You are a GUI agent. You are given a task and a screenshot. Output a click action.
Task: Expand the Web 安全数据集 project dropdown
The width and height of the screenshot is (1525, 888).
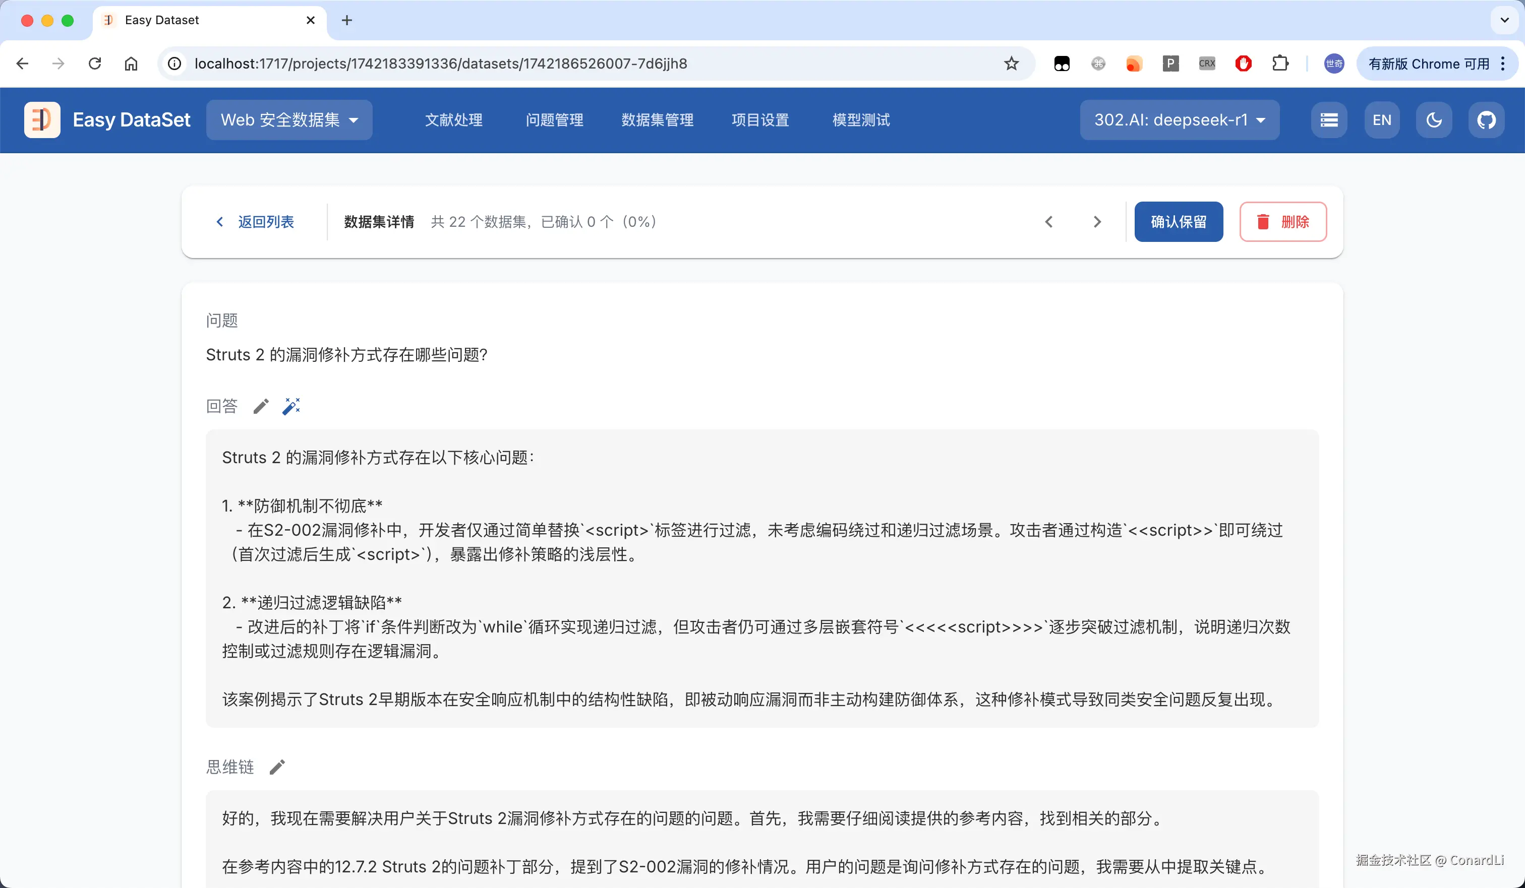tap(289, 120)
